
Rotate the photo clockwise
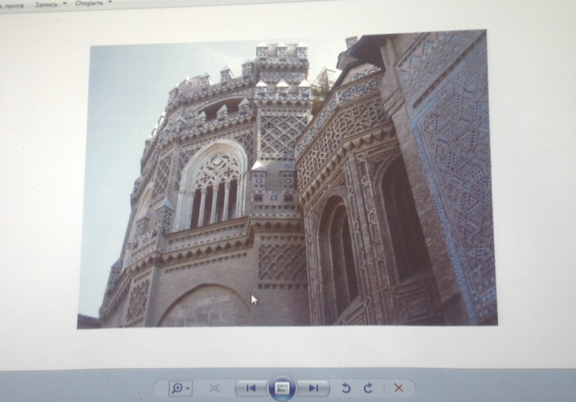pos(368,388)
